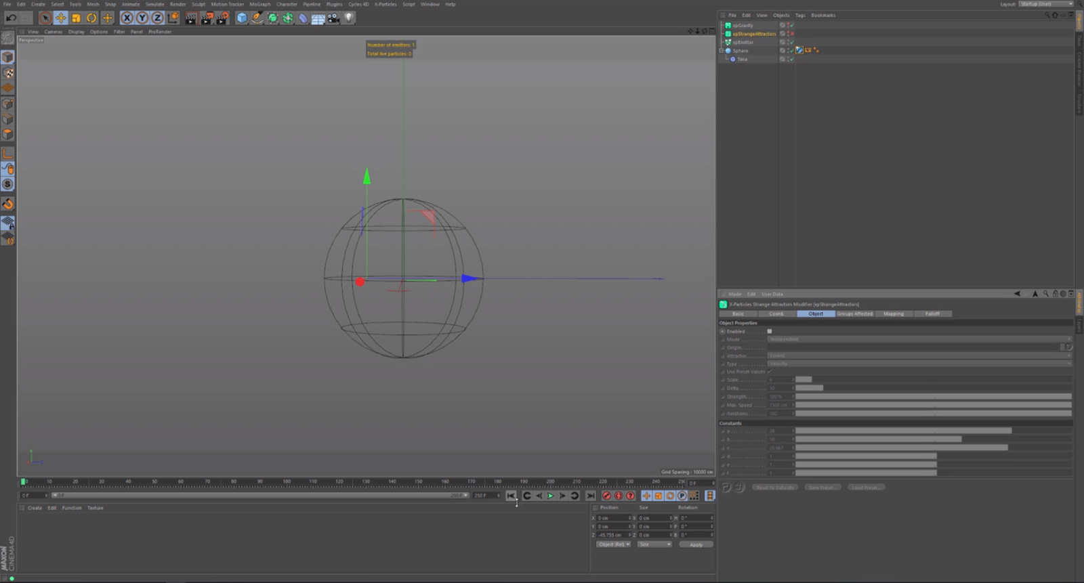Viewport: 1084px width, 583px height.
Task: Click the blue Cube primitive icon
Action: coord(242,18)
